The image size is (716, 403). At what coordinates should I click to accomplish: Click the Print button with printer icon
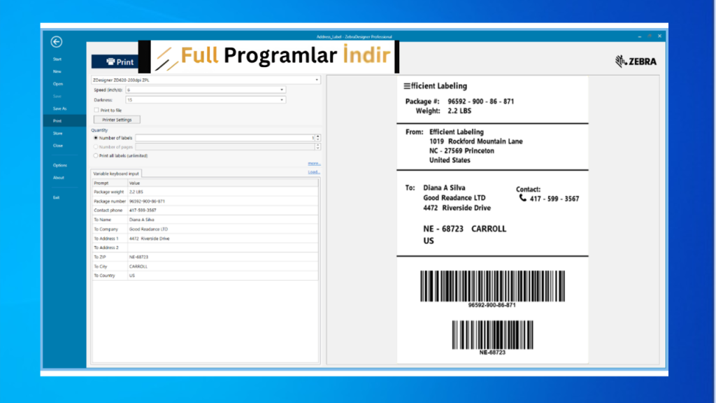click(x=115, y=62)
